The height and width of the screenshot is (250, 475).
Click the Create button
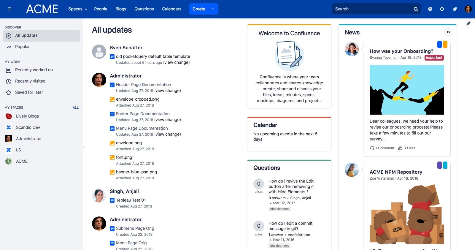point(199,9)
